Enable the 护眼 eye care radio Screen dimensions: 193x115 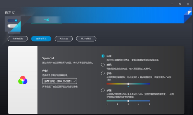click(103, 90)
